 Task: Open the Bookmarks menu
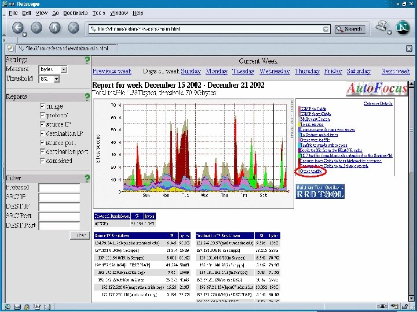75,13
